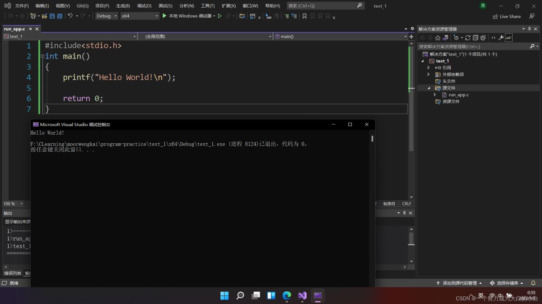Screen dimensions: 542x304
Task: Expand the 外部依赖项 tree node
Action: (429, 74)
